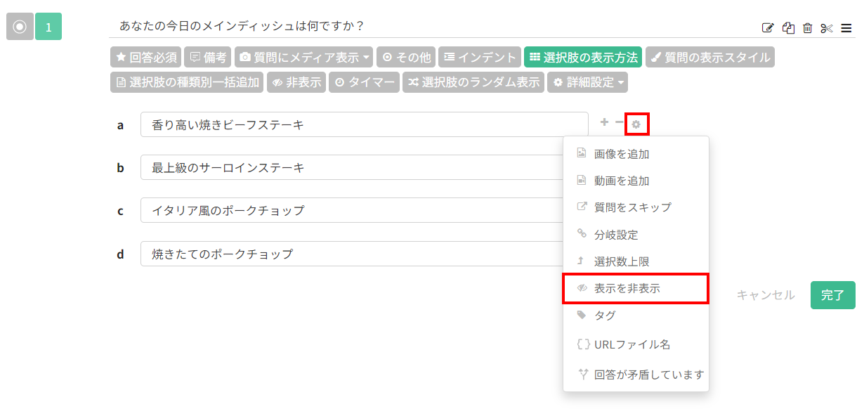Screen dimensions: 864x409
Task: Duplicate the question with the copy icon
Action: (788, 28)
